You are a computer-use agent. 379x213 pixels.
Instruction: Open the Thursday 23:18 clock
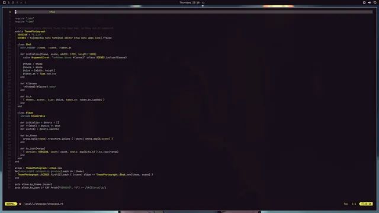point(189,2)
